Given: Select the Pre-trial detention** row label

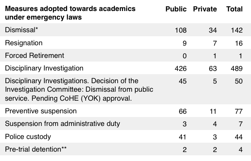Looking at the screenshot, I should click(36, 149).
